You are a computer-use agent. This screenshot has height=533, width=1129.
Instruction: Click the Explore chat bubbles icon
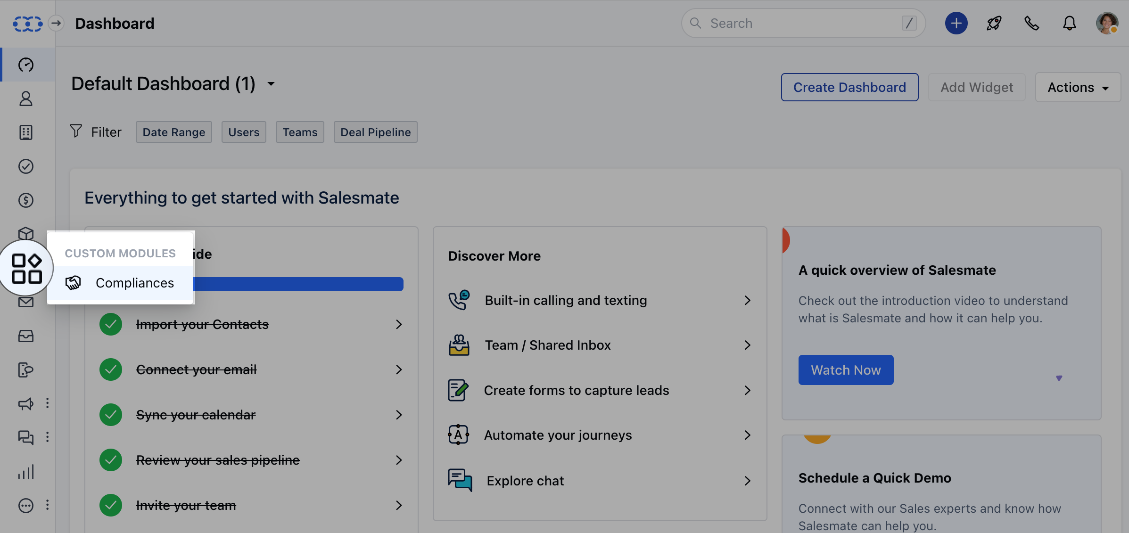click(460, 480)
